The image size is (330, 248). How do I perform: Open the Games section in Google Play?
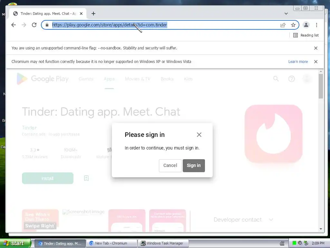point(86,79)
